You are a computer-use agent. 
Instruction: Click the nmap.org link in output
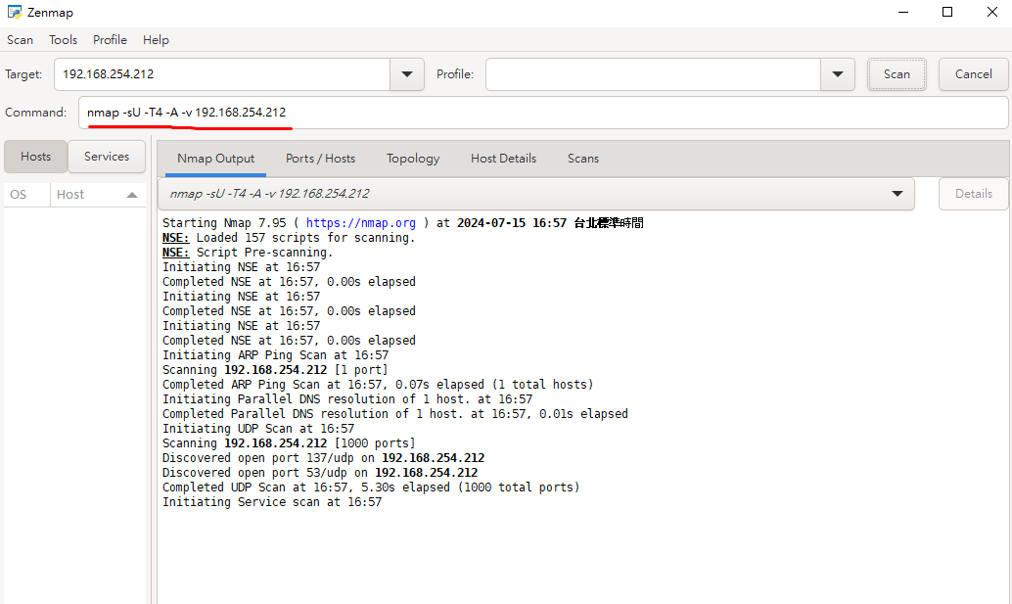point(360,223)
